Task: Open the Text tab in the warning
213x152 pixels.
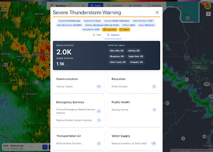Action: click(x=97, y=35)
